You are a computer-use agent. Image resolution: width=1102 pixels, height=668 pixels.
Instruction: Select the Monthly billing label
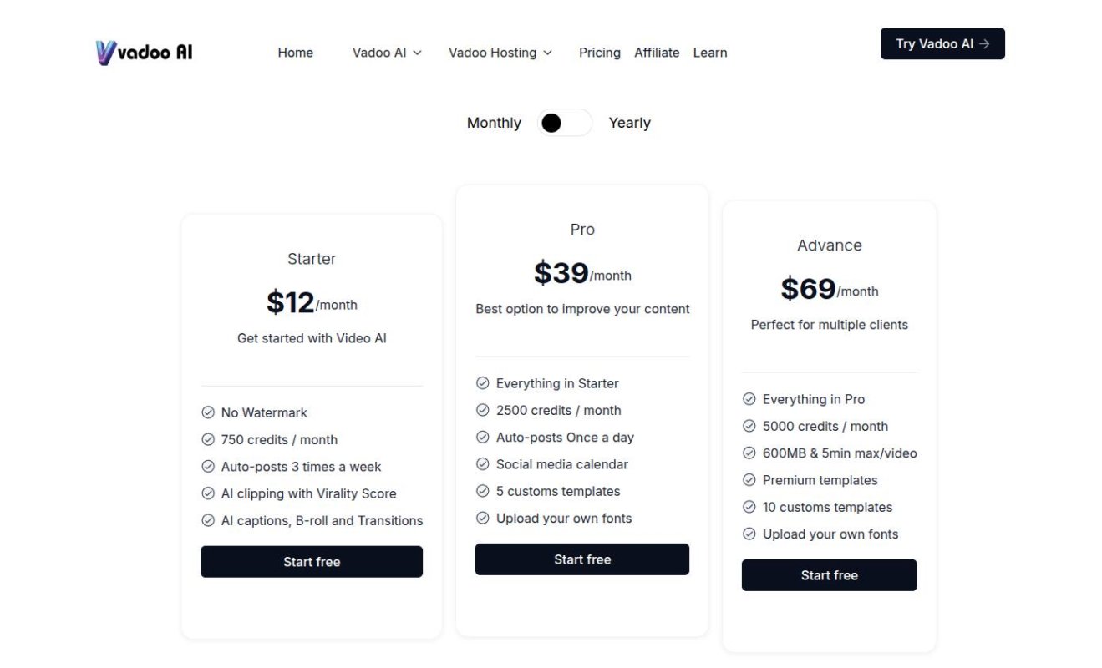pos(494,123)
